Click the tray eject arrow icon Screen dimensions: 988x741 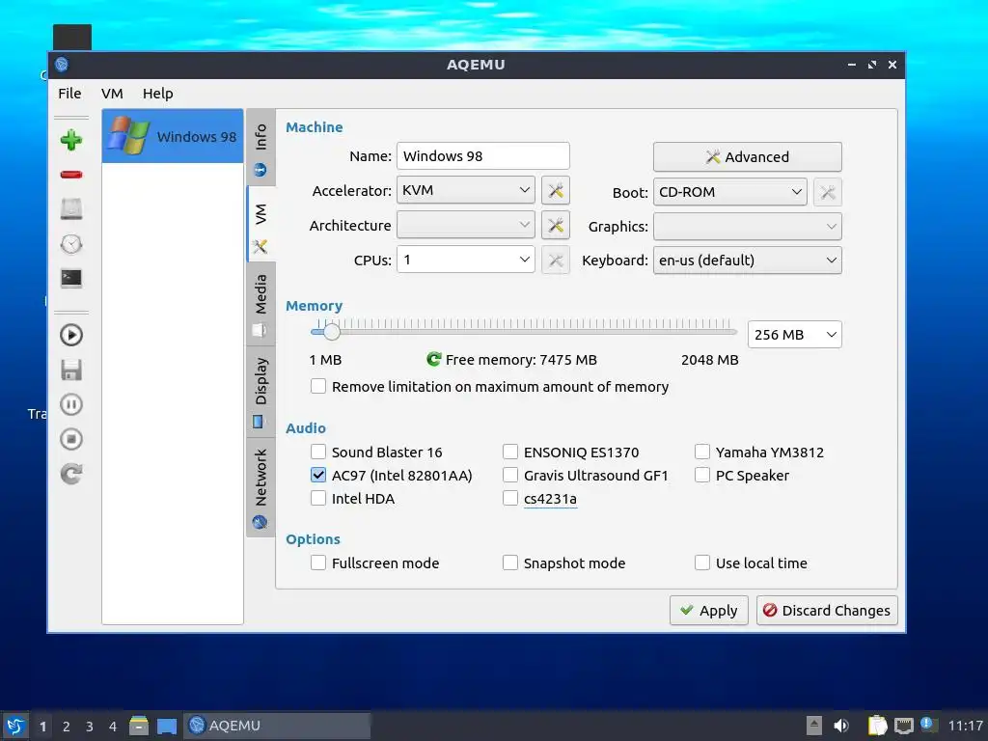[814, 726]
